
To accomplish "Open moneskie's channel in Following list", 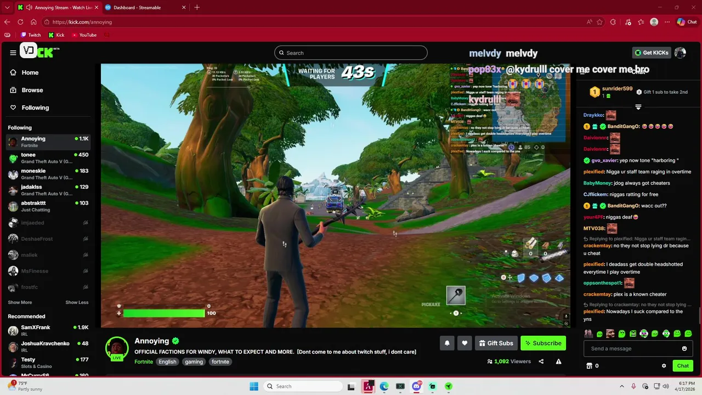I will [x=48, y=174].
